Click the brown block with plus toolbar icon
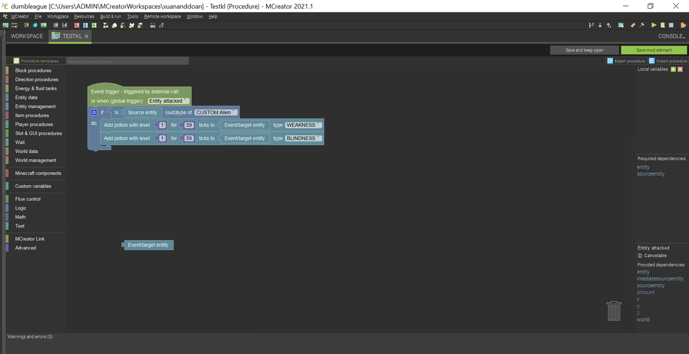The width and height of the screenshot is (689, 354). pos(26,25)
